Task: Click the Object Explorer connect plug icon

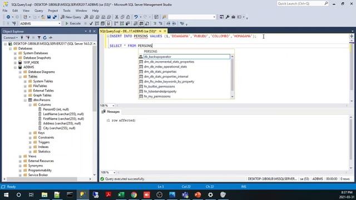Action: [x=22, y=38]
